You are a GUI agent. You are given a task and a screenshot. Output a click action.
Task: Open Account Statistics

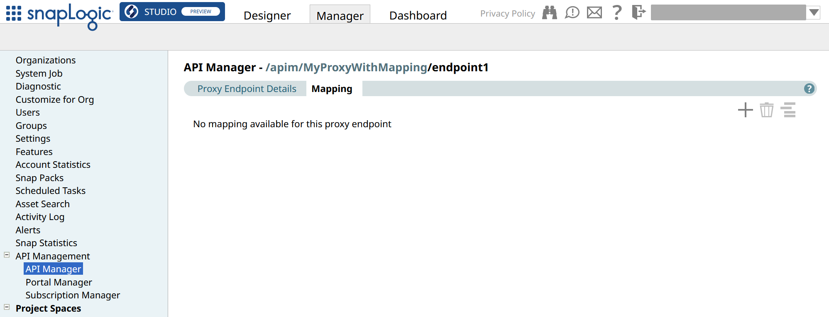pyautogui.click(x=53, y=165)
